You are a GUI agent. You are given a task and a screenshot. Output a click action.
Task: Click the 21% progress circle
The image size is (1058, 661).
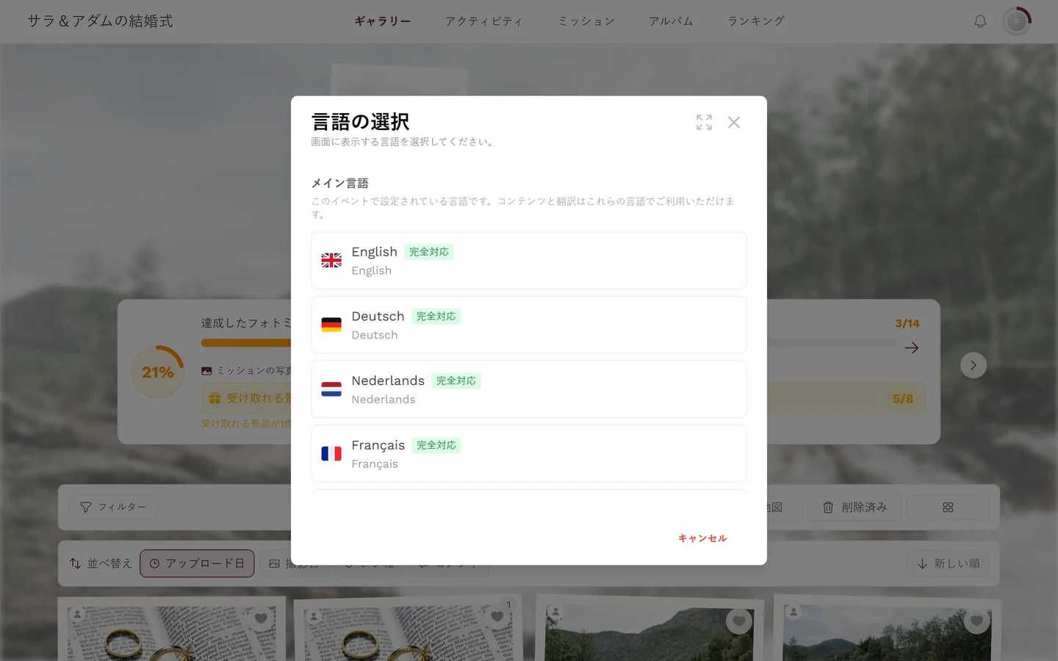(158, 372)
